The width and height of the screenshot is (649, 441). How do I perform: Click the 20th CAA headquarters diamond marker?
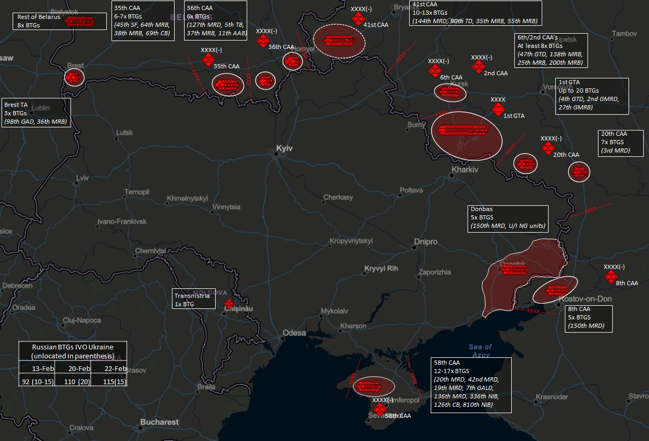tap(548, 149)
